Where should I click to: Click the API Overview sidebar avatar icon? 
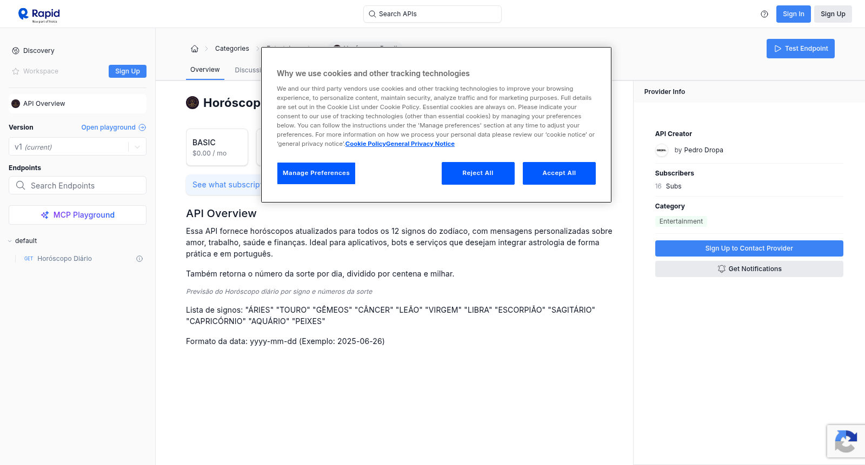pos(16,104)
